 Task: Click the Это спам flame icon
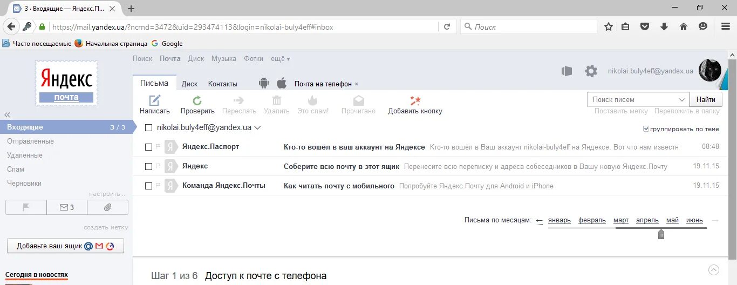point(312,100)
